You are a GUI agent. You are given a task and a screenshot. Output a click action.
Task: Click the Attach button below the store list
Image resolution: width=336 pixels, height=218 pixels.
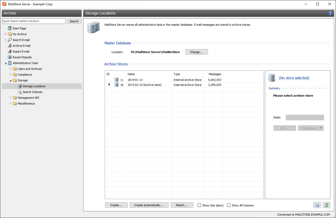(x=182, y=205)
